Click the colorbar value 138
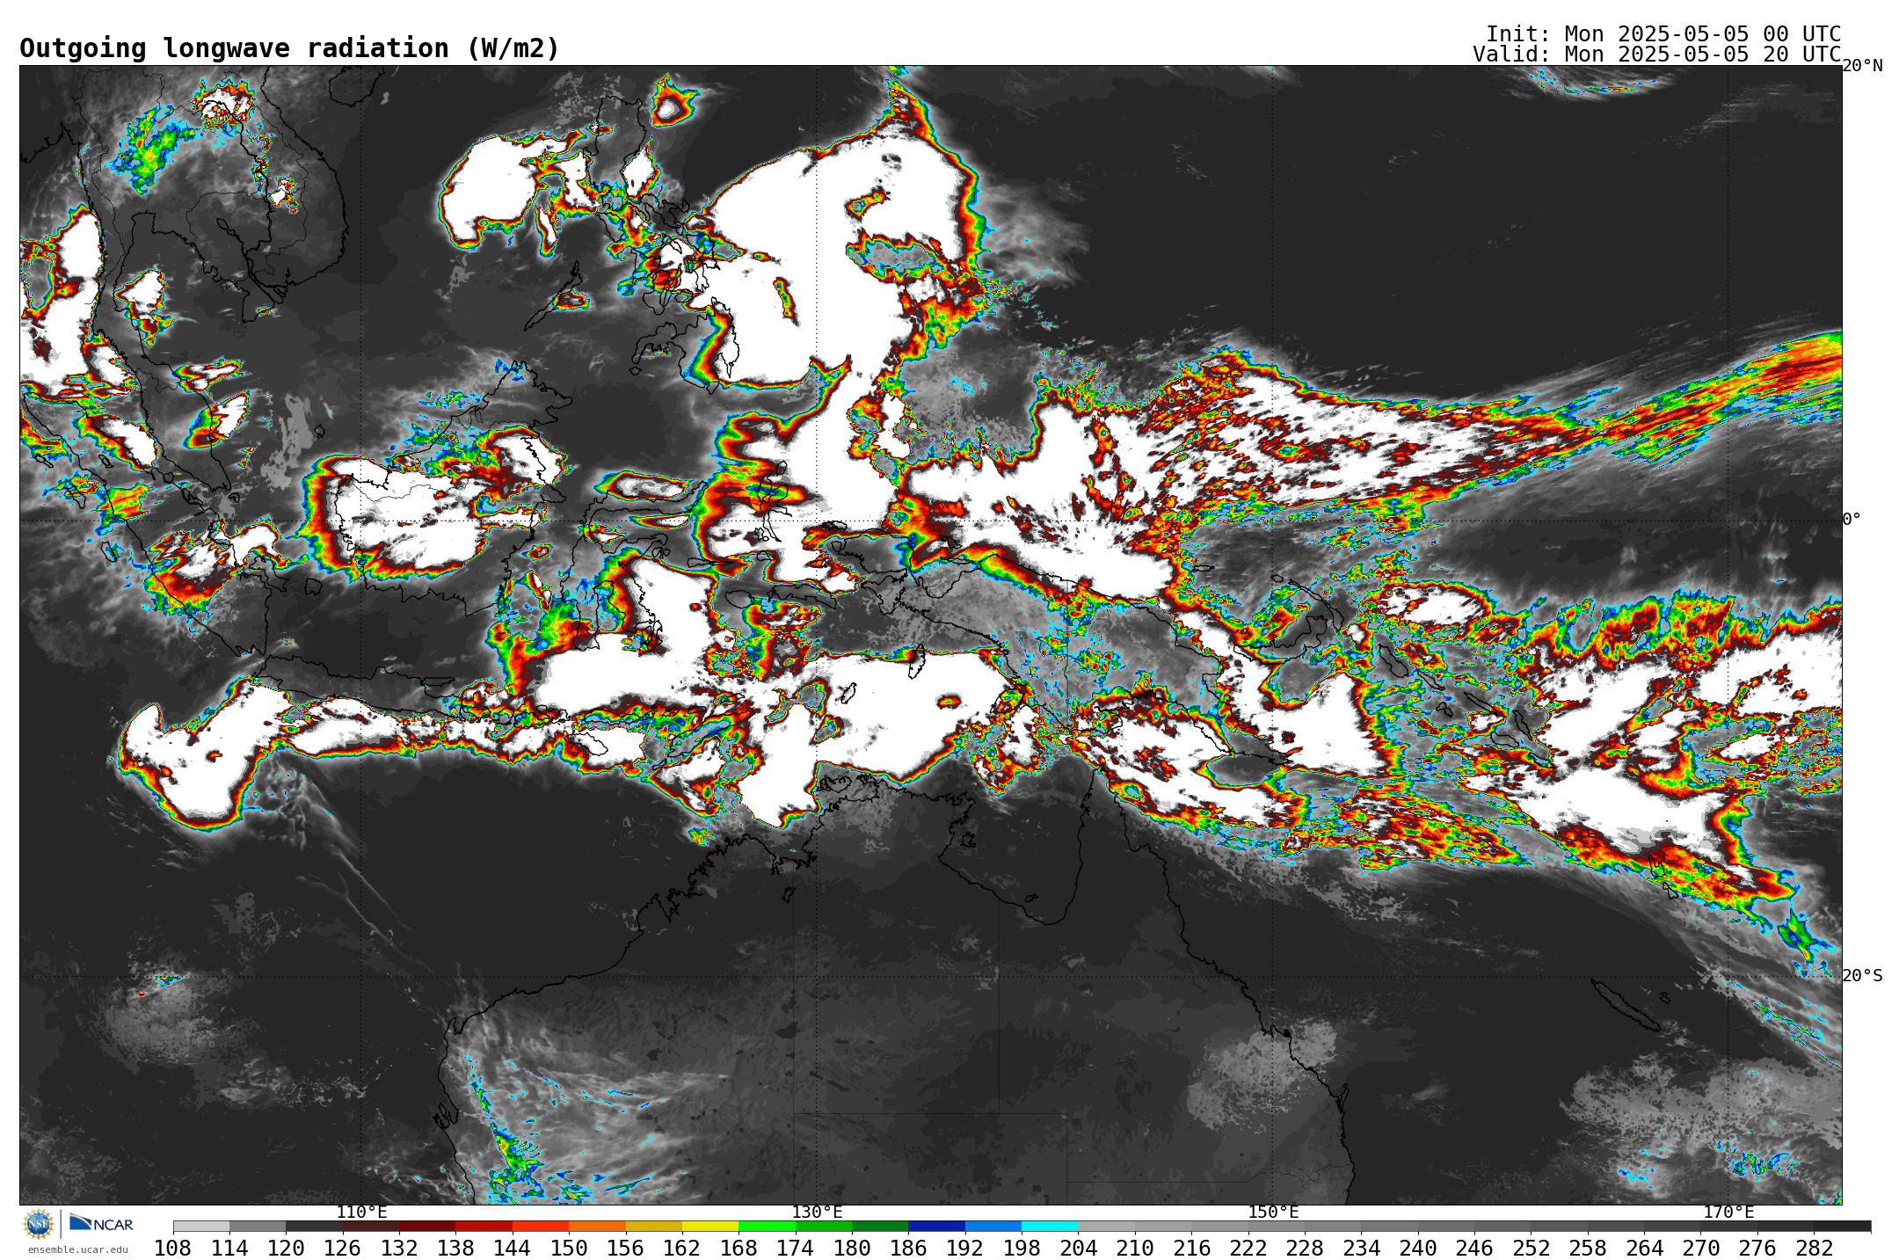 point(455,1249)
